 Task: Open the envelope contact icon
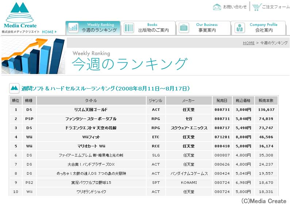tap(217, 7)
